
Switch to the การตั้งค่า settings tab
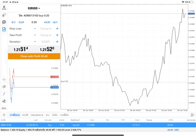[x=65, y=115]
